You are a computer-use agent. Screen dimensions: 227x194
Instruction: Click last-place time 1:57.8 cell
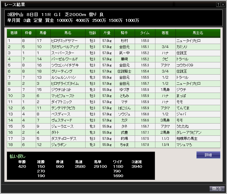click(x=145, y=144)
